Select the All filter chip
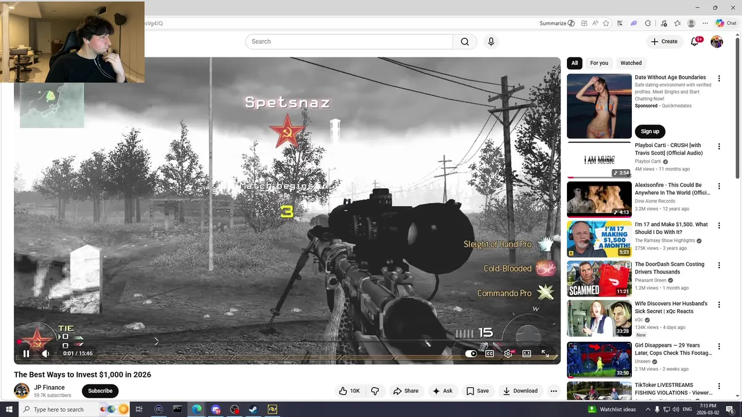 tap(574, 63)
